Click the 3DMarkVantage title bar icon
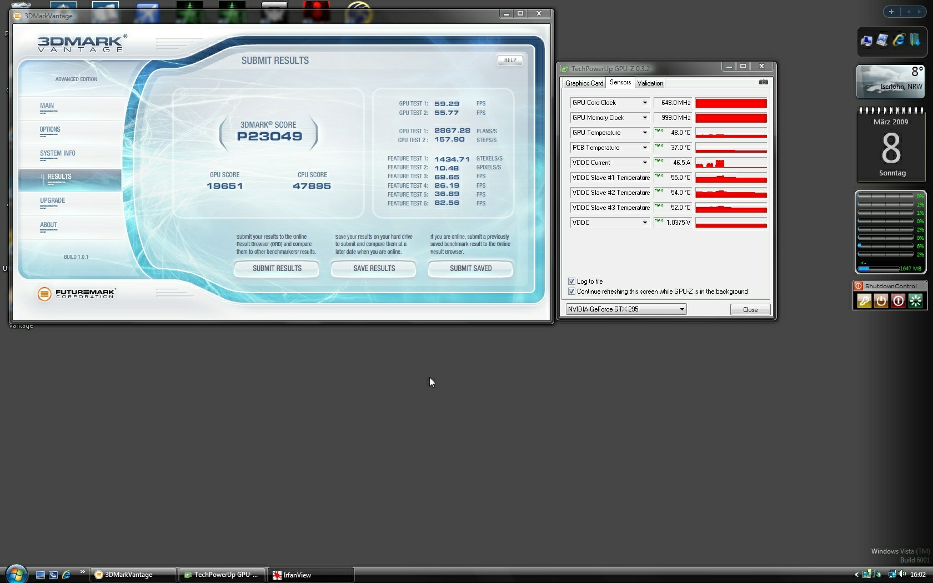 [x=17, y=16]
